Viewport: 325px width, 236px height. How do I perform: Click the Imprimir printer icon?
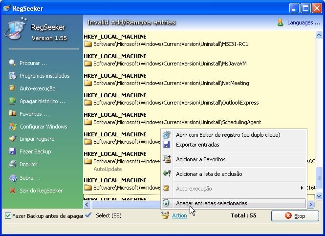coord(12,164)
